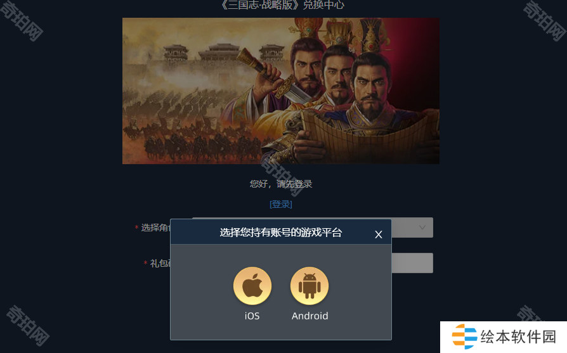The width and height of the screenshot is (567, 353).
Task: Click the 绘本软件园 site name text
Action: (x=518, y=337)
